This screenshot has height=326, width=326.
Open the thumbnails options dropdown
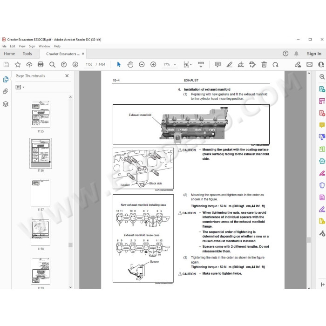click(x=20, y=87)
